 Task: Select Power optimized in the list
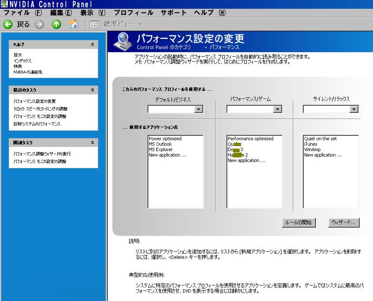165,139
